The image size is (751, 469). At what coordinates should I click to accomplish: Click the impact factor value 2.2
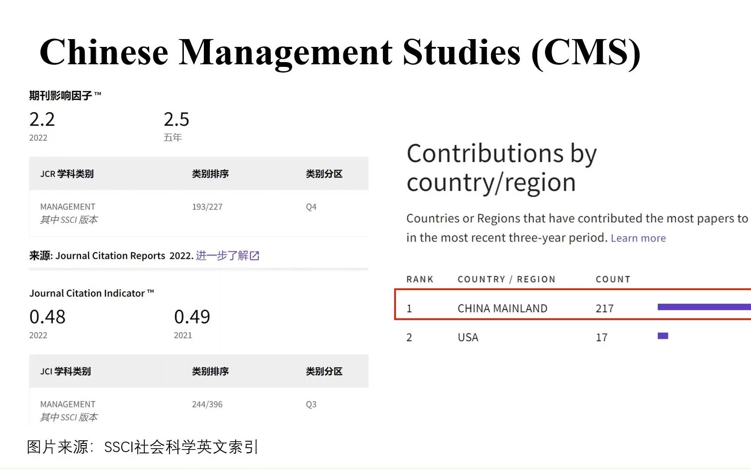click(x=42, y=119)
